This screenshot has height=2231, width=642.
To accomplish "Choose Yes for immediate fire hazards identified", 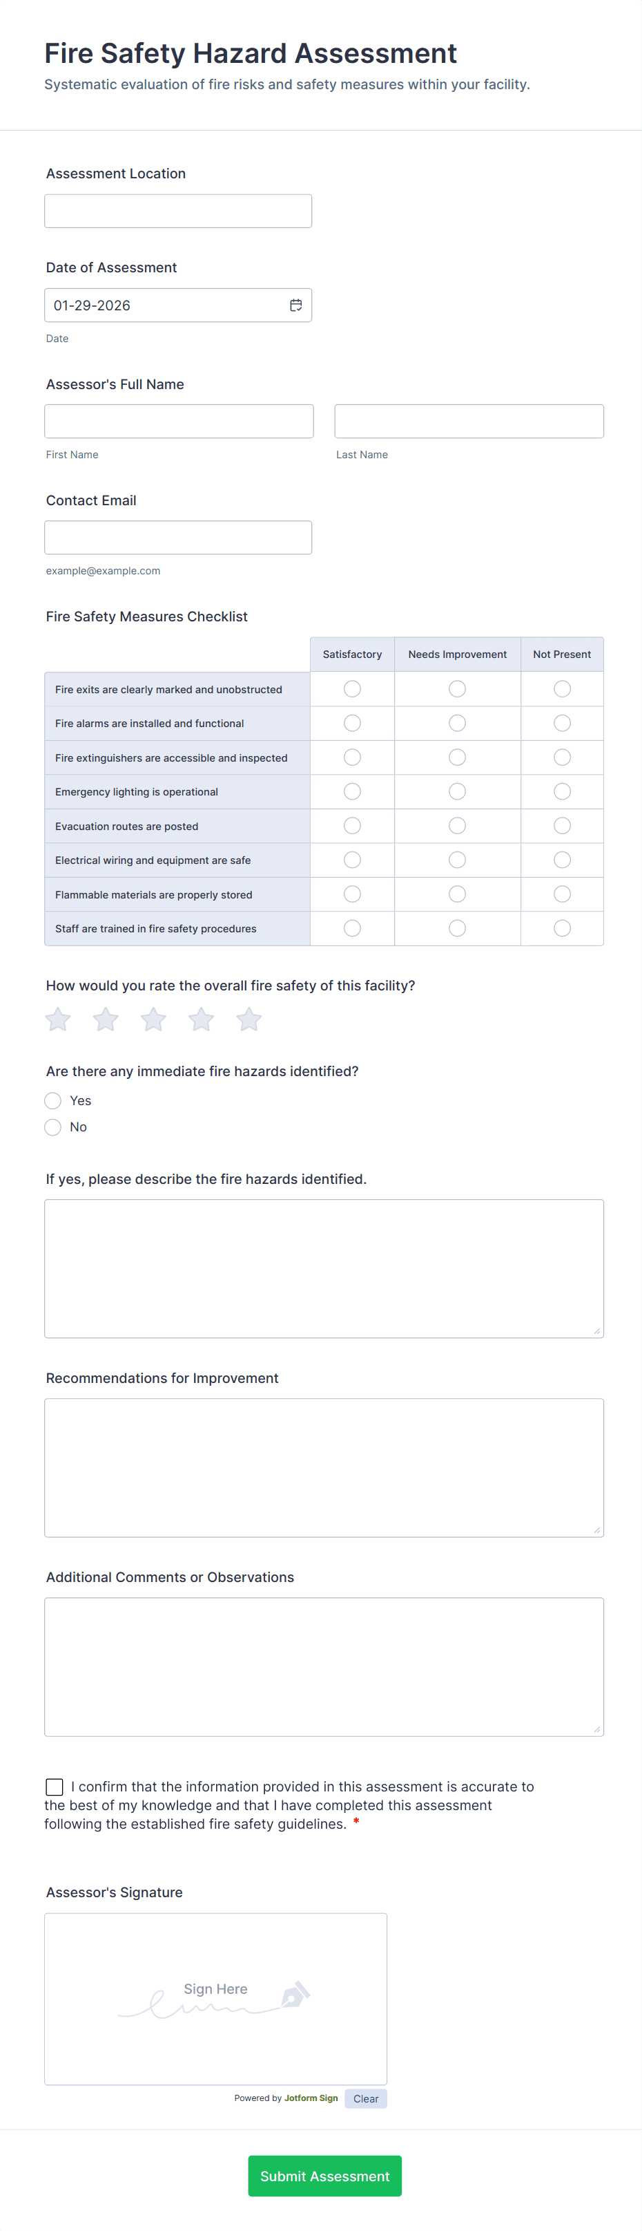I will tap(52, 1100).
